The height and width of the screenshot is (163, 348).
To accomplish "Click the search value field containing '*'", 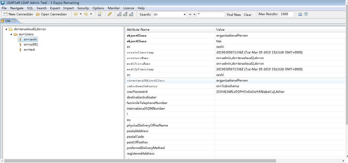I will pos(211,15).
